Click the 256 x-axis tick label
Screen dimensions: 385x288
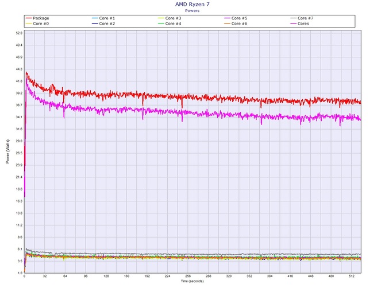point(188,276)
